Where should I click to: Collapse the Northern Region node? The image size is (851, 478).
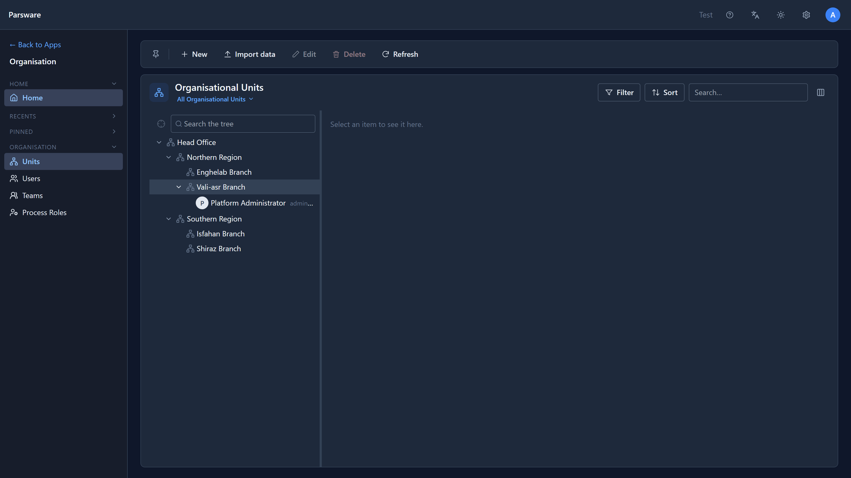click(x=169, y=157)
